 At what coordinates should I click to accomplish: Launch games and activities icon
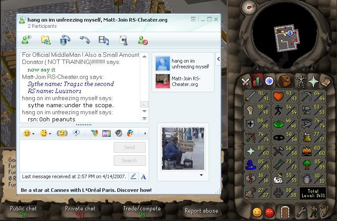coord(124,41)
